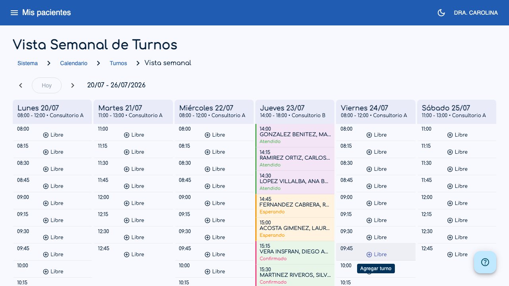Add appointment at Martes 11:00 free slot
The width and height of the screenshot is (509, 286).
(134, 132)
